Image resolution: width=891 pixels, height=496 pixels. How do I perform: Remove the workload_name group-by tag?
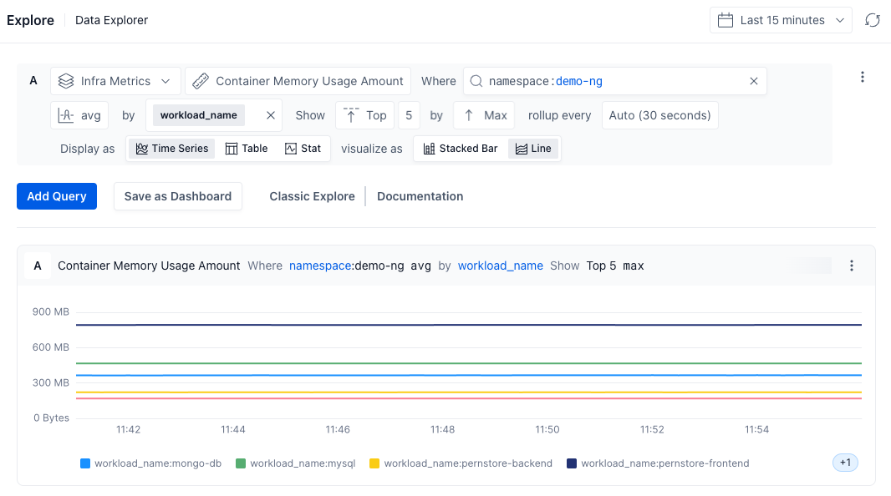click(270, 115)
